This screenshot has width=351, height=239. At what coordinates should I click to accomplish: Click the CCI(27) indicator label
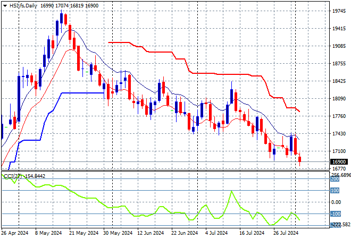tap(12, 176)
